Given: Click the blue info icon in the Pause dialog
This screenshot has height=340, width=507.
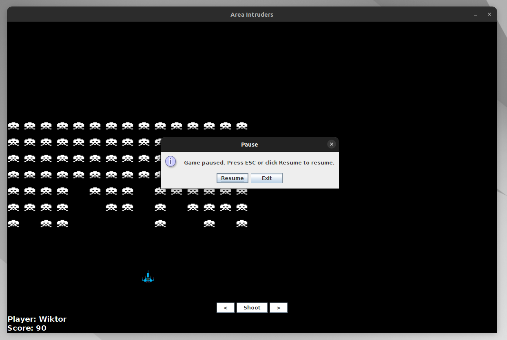Looking at the screenshot, I should point(170,162).
